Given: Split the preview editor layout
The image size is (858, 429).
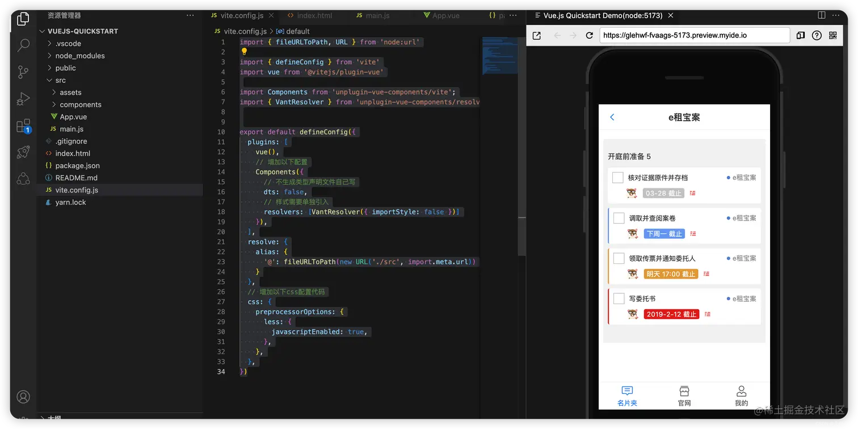Looking at the screenshot, I should (x=821, y=15).
